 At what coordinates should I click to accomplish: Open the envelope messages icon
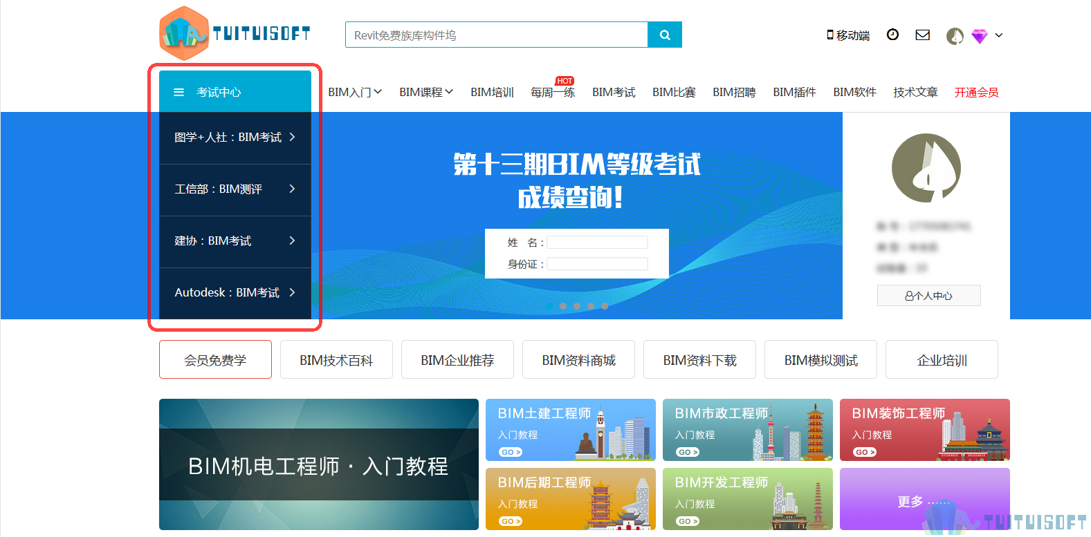pyautogui.click(x=922, y=35)
